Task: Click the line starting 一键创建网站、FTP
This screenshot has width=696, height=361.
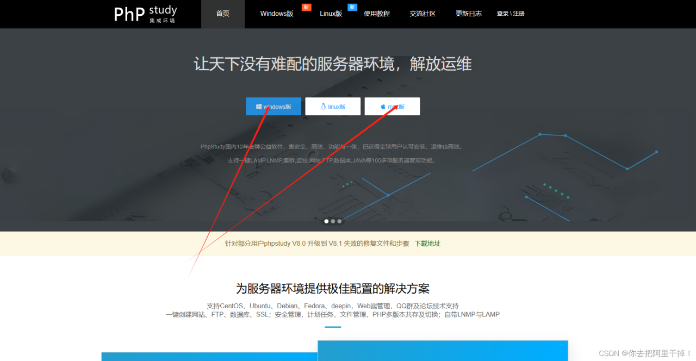Action: tap(333, 315)
